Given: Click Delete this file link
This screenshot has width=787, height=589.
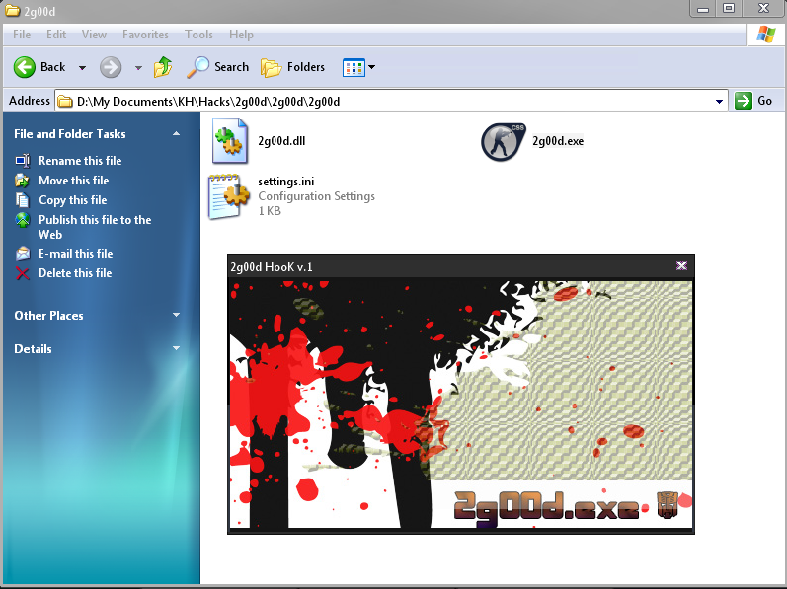Looking at the screenshot, I should coord(75,273).
